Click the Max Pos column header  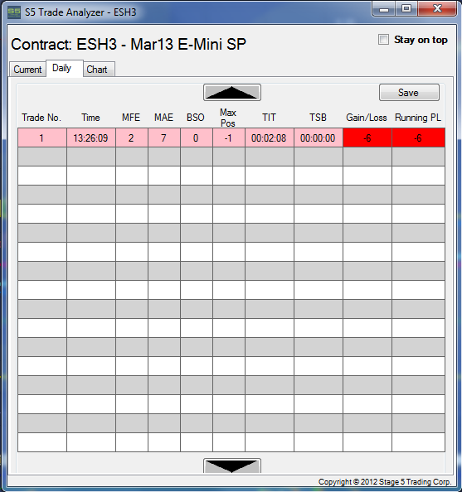[228, 118]
